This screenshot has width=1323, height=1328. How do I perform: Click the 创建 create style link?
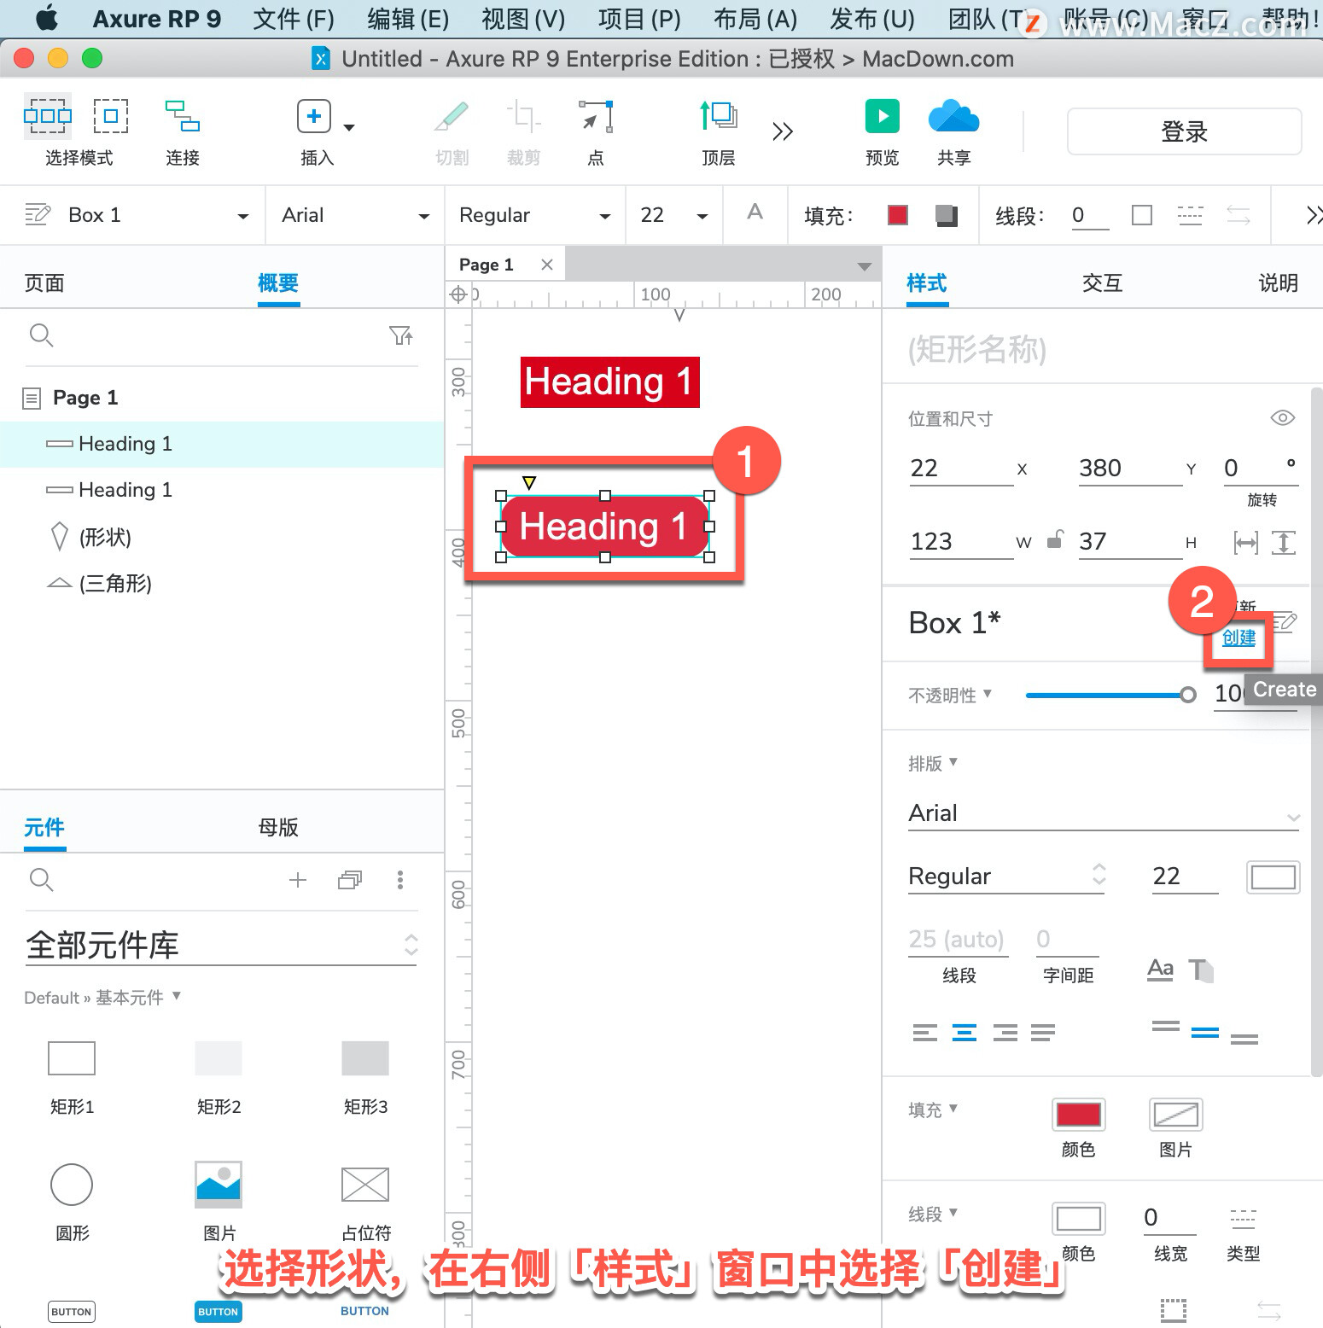click(x=1238, y=638)
